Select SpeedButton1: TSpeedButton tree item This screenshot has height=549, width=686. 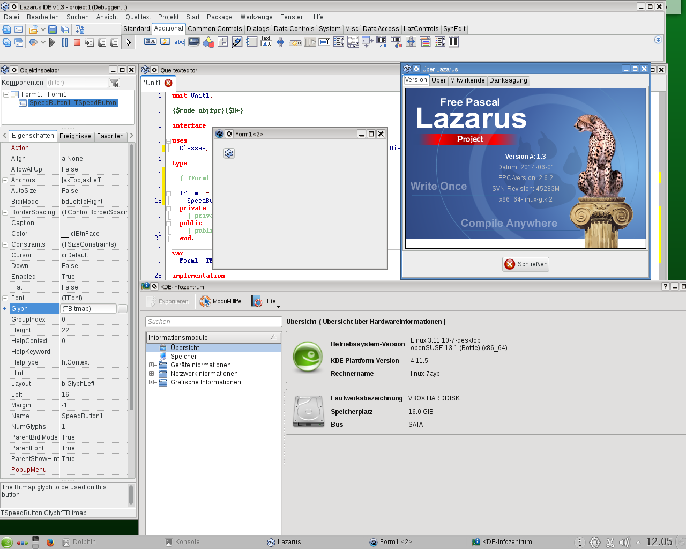(x=73, y=103)
